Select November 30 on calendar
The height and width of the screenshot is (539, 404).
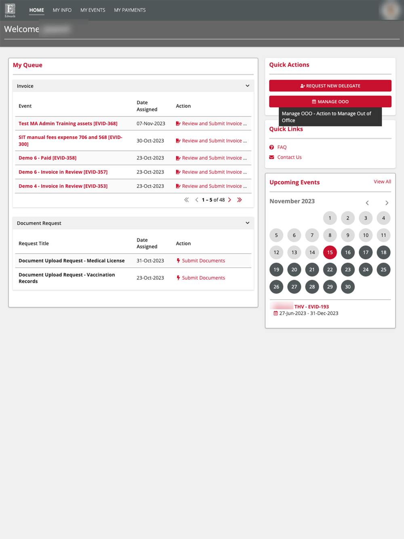click(x=348, y=287)
